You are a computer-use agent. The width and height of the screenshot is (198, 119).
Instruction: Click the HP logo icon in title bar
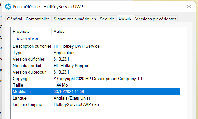8,6
